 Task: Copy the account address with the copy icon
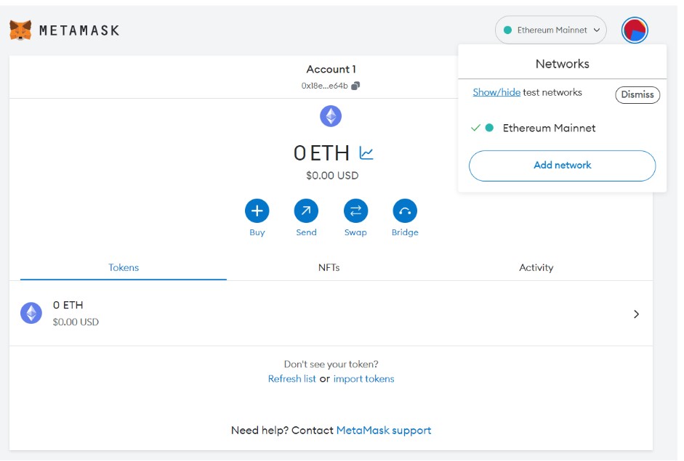coord(356,86)
